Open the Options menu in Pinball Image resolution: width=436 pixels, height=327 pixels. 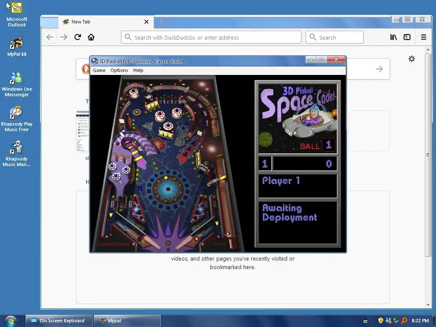(x=119, y=70)
